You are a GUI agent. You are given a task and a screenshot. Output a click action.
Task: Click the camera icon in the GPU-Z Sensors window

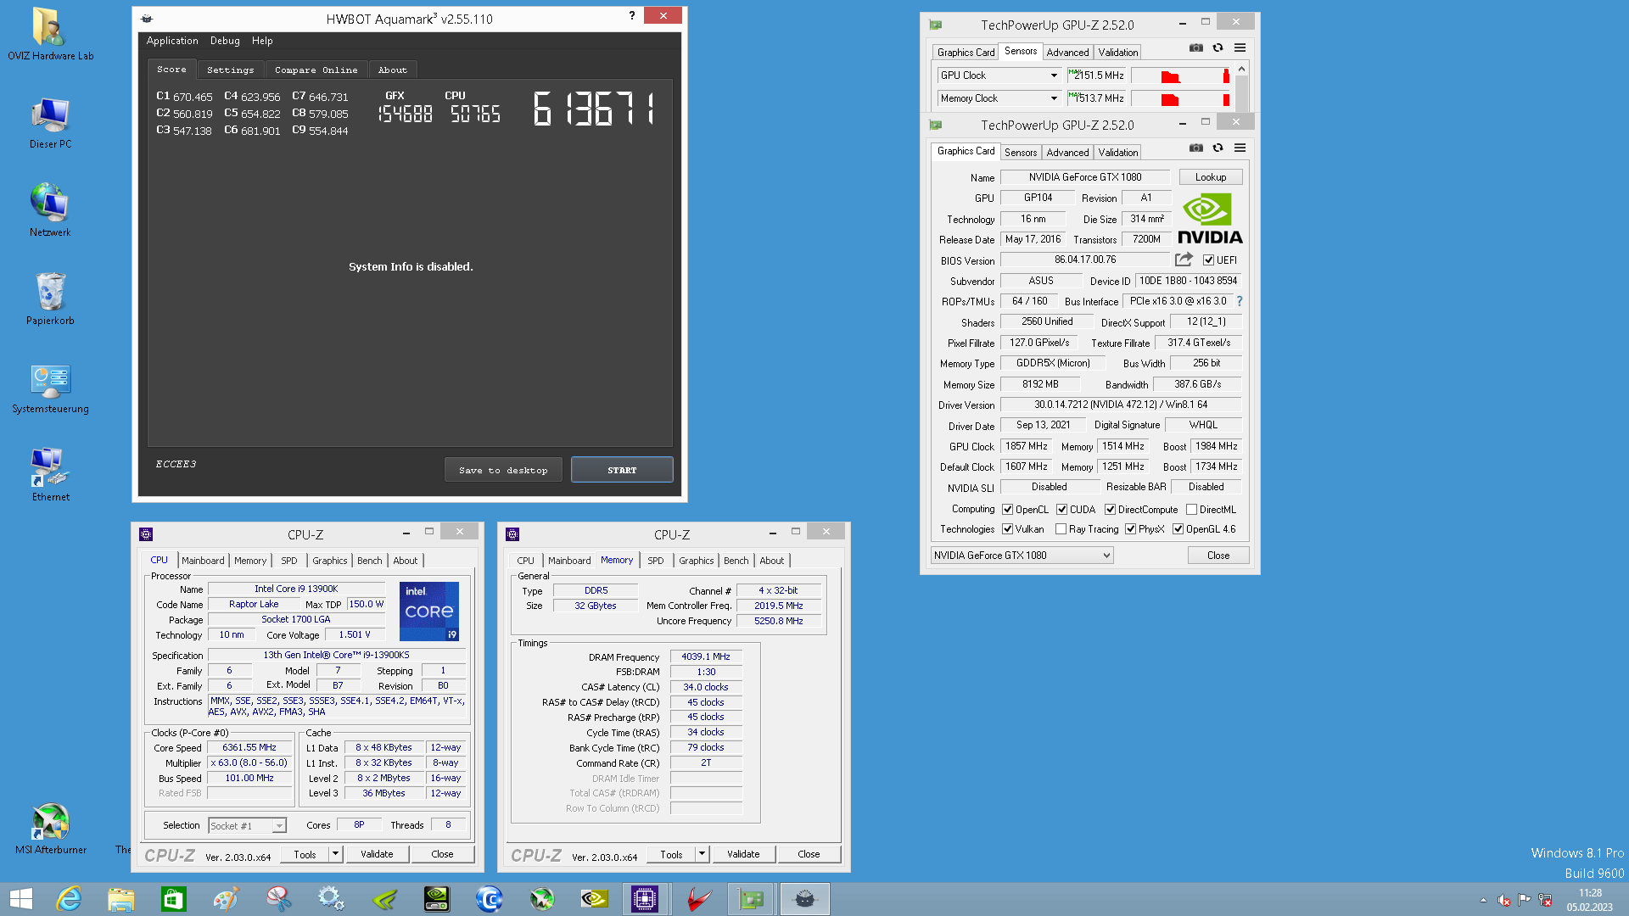1195,47
